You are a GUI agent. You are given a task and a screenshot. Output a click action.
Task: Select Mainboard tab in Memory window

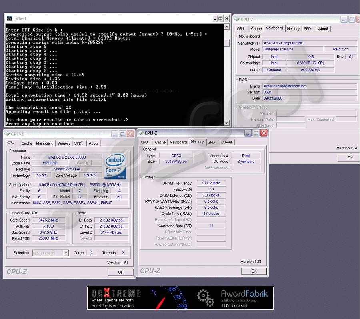178,142
